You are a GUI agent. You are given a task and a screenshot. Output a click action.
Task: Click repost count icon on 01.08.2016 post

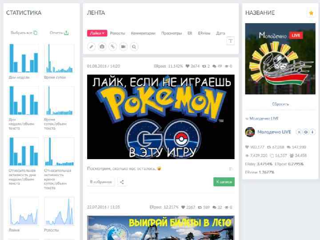(206, 66)
